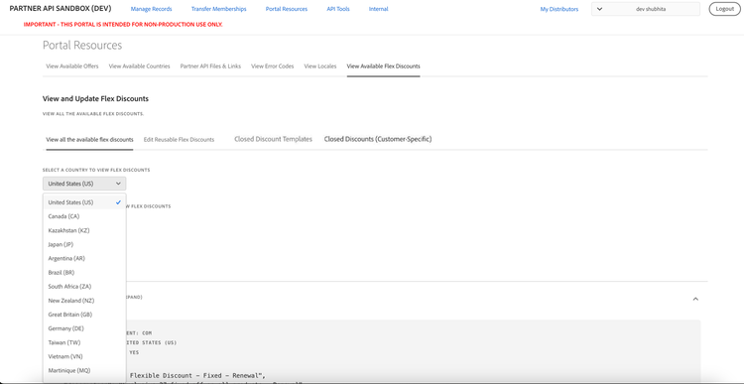
Task: Switch to View Locales tab
Action: point(320,66)
